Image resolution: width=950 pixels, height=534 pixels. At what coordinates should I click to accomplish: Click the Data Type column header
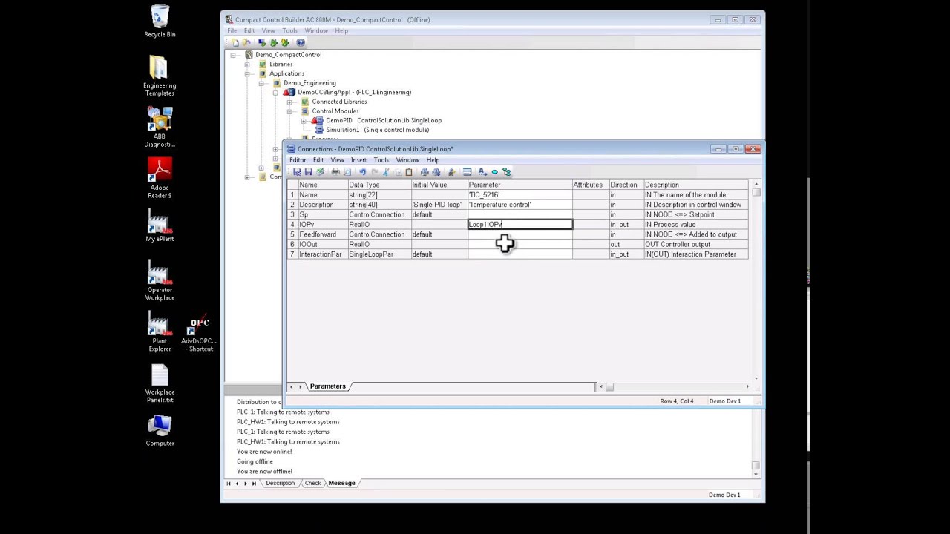pyautogui.click(x=379, y=185)
